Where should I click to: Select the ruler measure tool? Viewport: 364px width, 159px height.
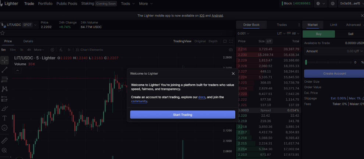[4, 141]
